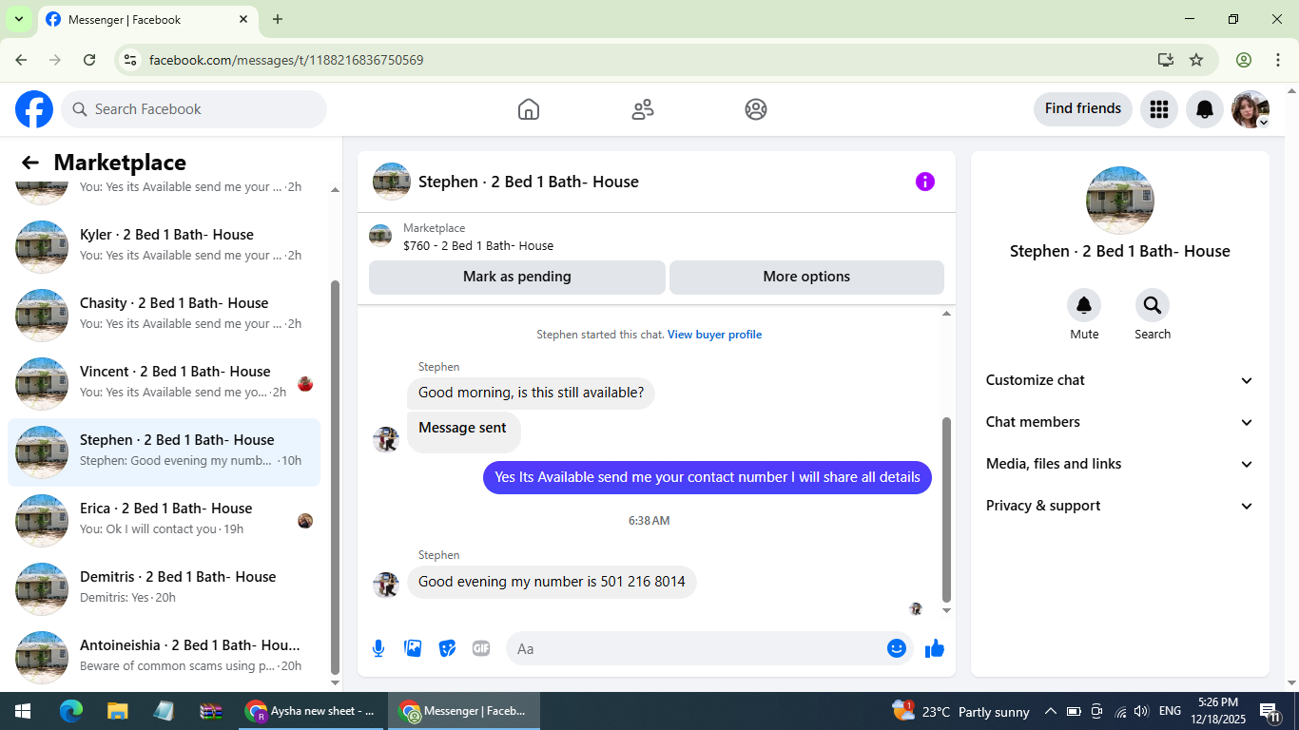Choose a sticker icon
This screenshot has width=1299, height=730.
coord(447,648)
